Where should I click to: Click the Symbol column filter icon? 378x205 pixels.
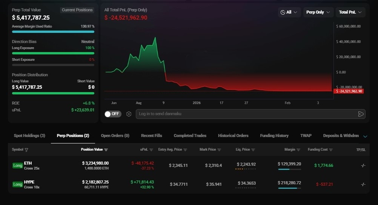point(26,150)
